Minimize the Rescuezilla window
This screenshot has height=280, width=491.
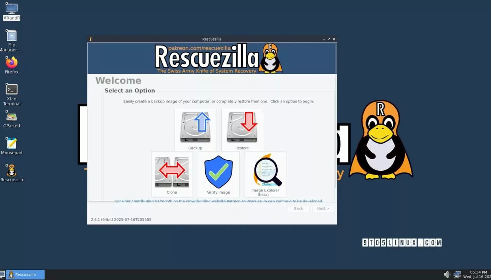[x=324, y=39]
